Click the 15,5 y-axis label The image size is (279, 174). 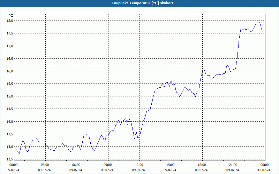[x=10, y=84]
